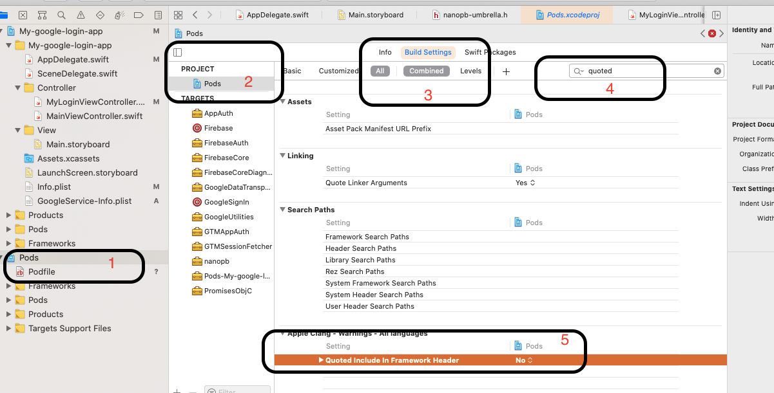Switch to Levels settings view
774x393 pixels.
click(x=470, y=71)
